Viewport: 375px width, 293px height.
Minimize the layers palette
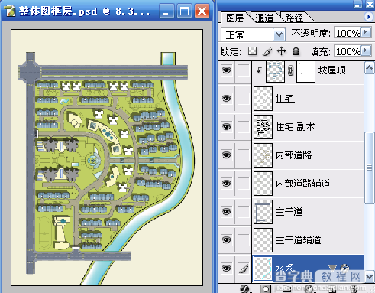click(x=358, y=4)
